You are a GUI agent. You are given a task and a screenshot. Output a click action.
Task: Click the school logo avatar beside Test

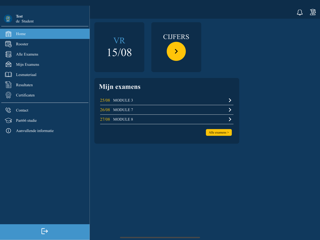point(8,19)
